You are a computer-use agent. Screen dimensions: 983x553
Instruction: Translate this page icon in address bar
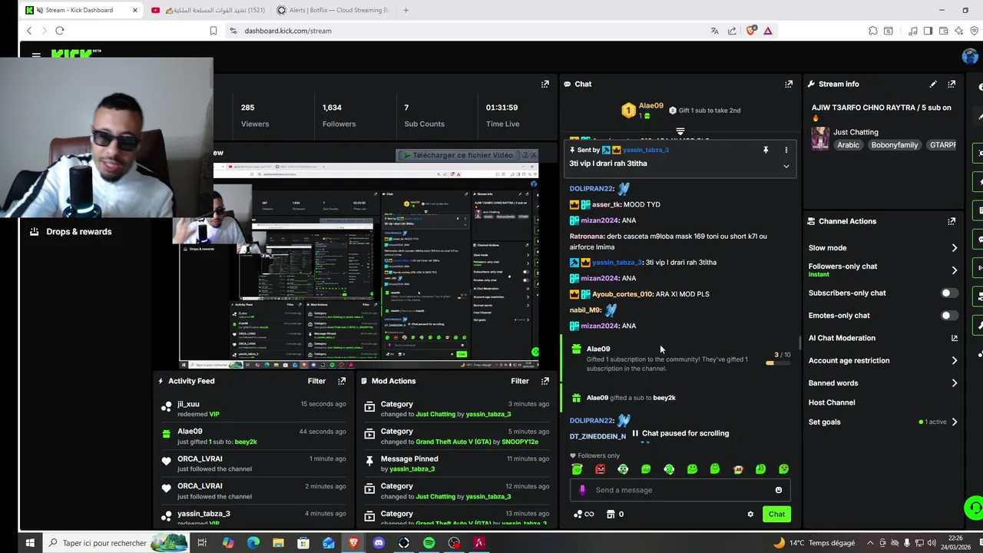click(x=714, y=31)
